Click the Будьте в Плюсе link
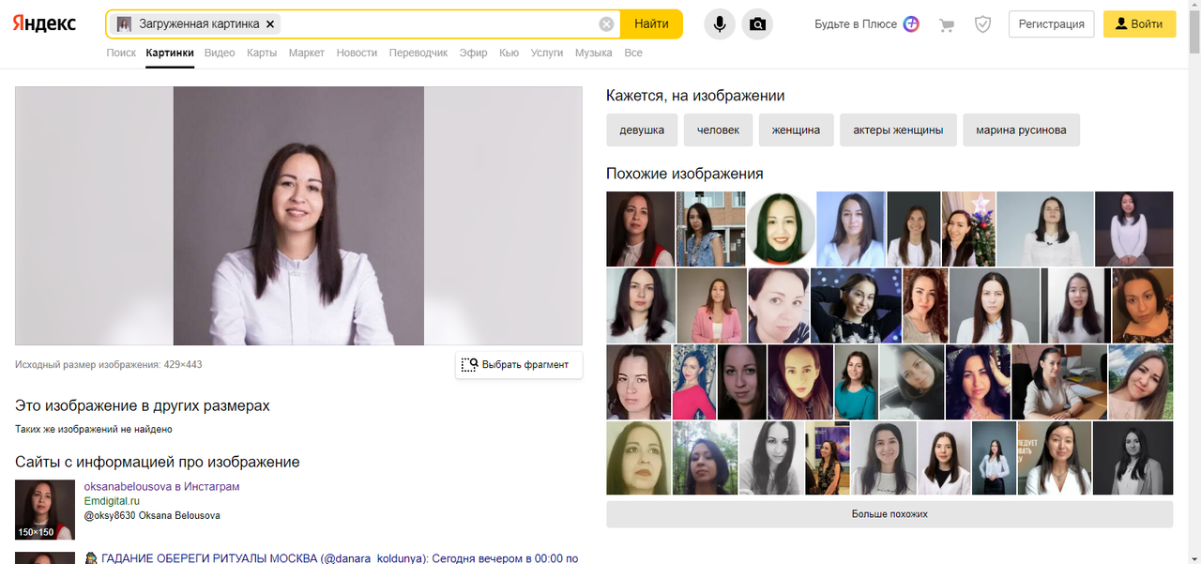1201x564 pixels. click(856, 24)
